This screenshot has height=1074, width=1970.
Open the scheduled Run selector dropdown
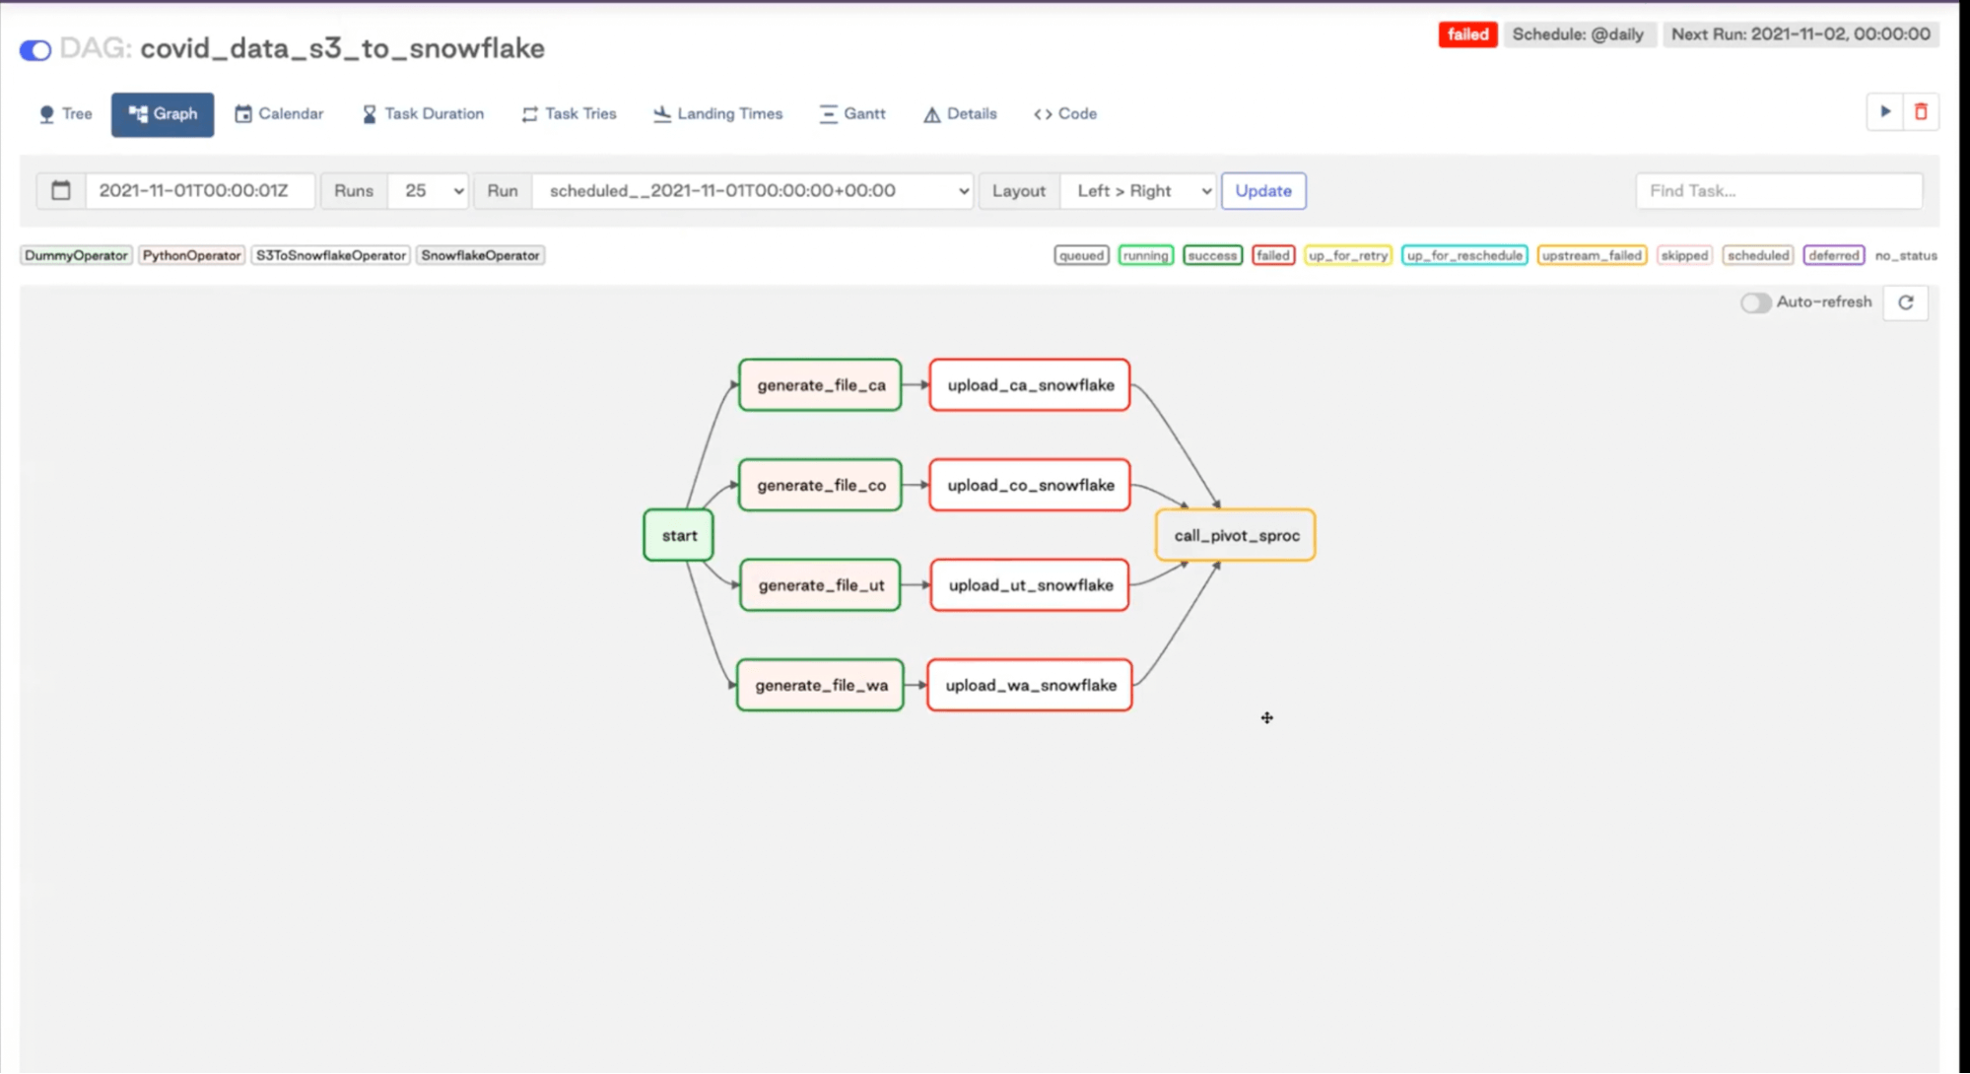(753, 190)
